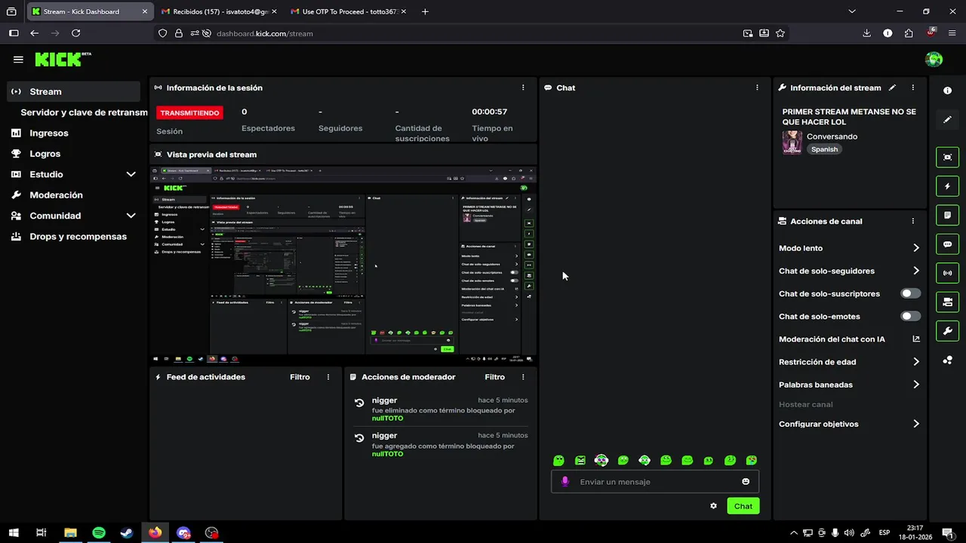This screenshot has height=543, width=966.
Task: Click the info icon in the right sidebar
Action: (x=947, y=90)
